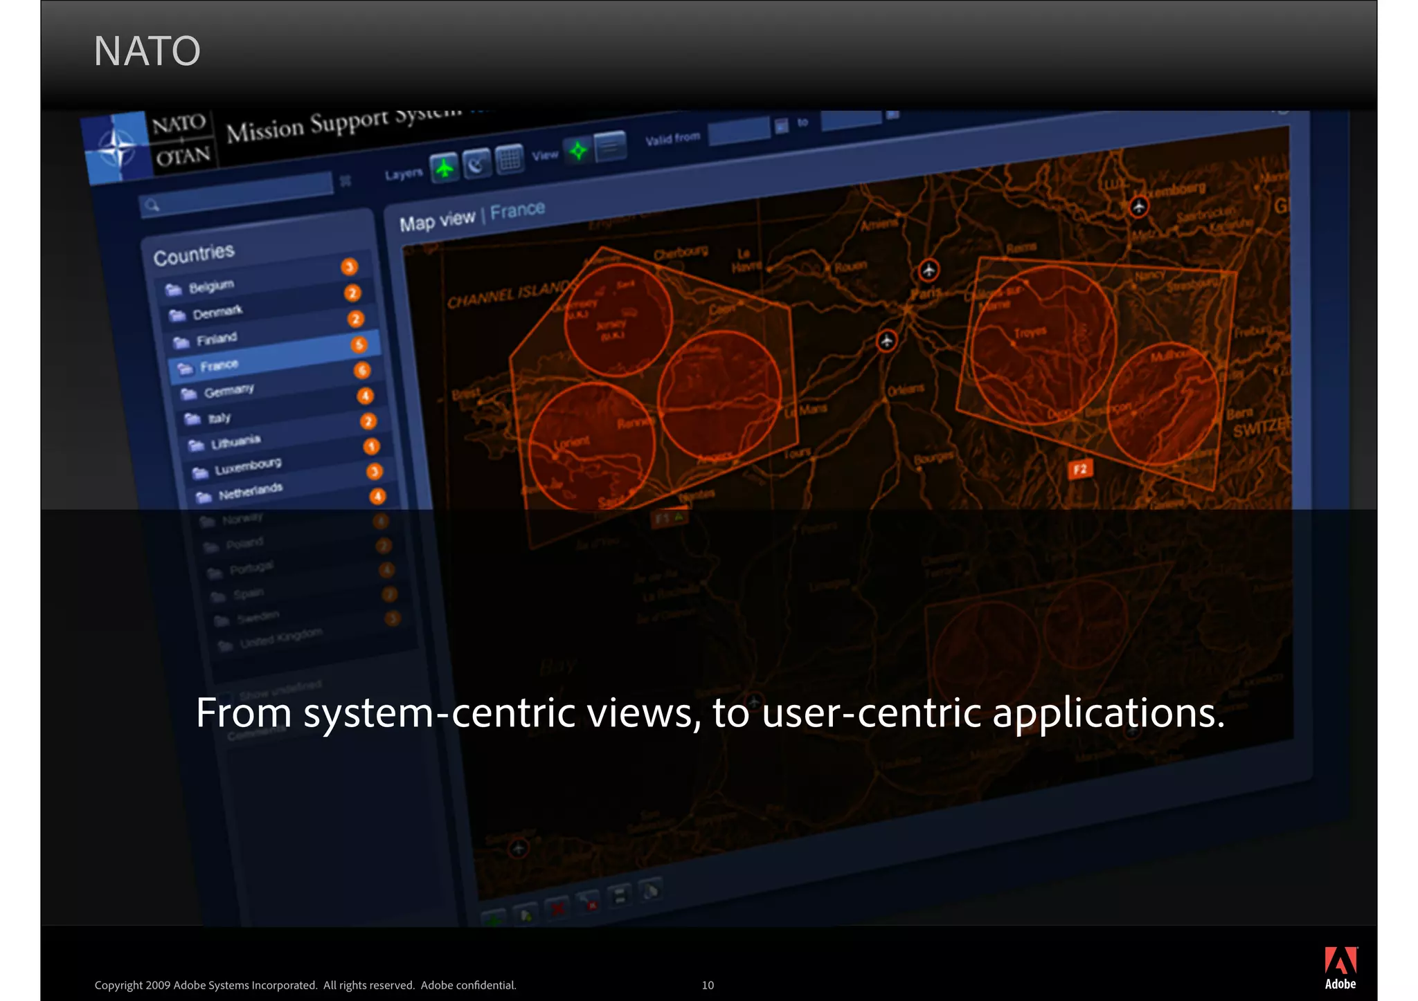Click the Orleans label on the map
Screen dimensions: 1418x1001
906,390
